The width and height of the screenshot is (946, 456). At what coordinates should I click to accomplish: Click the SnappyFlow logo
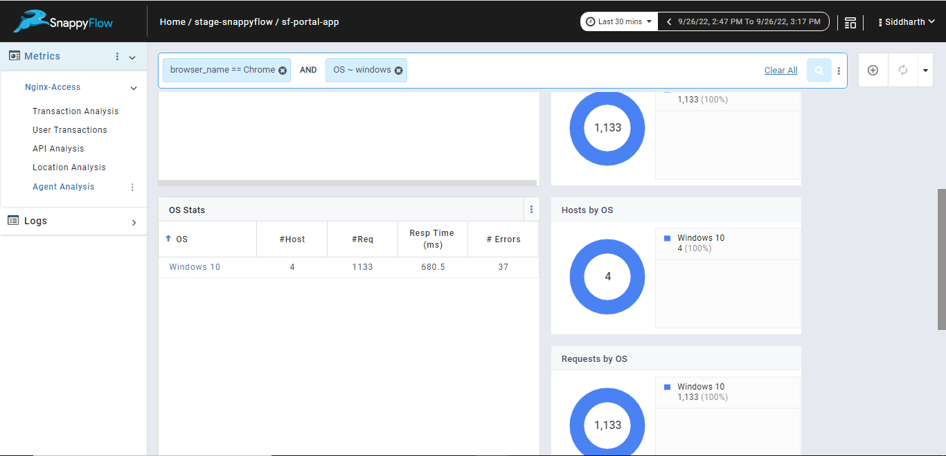(63, 21)
